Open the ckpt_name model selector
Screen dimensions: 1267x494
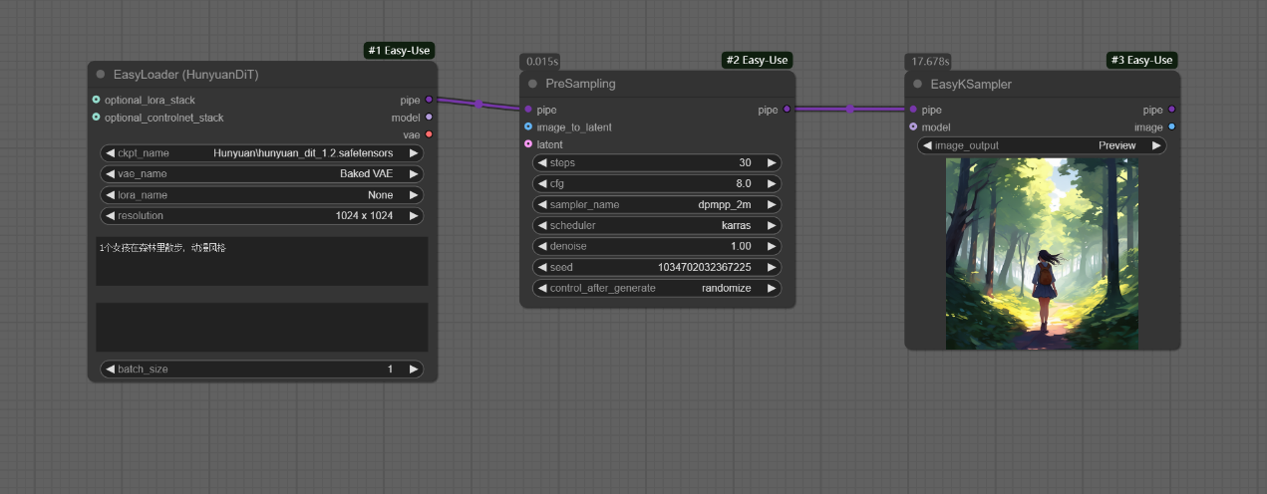tap(262, 153)
